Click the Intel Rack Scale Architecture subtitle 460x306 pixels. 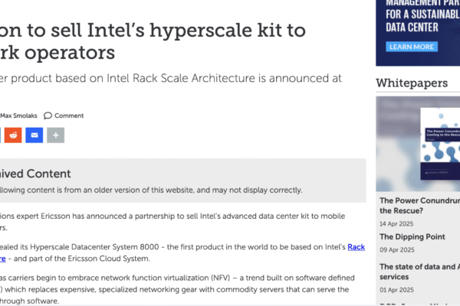[x=171, y=79]
